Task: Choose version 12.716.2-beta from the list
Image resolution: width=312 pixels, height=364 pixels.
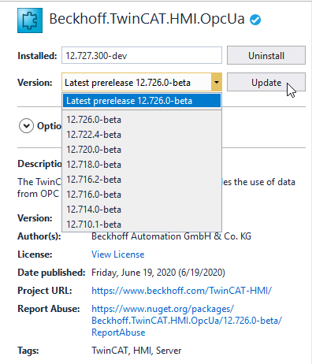Action: [x=142, y=180]
